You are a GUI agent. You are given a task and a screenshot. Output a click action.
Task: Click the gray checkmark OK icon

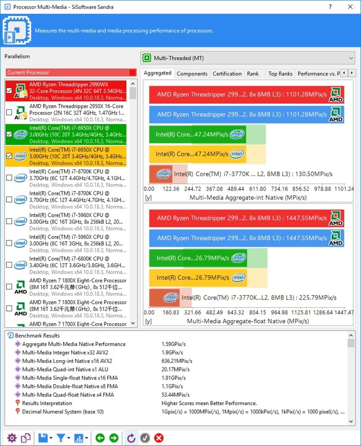(x=145, y=438)
